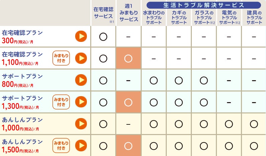This screenshot has width=266, height=156.
Task: Click みまもり付き badge on あんしんプラン 1,500円
Action: point(61,145)
